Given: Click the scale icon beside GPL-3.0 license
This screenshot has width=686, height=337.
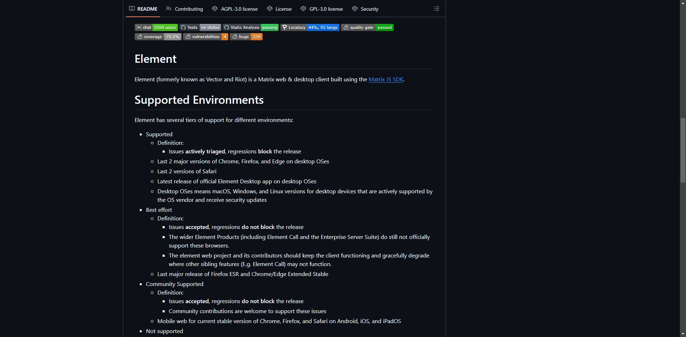Looking at the screenshot, I should [x=303, y=9].
